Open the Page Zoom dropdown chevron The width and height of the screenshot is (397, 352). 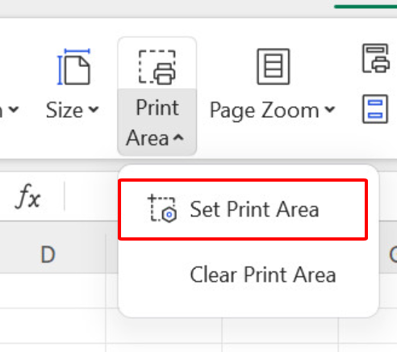(x=330, y=110)
